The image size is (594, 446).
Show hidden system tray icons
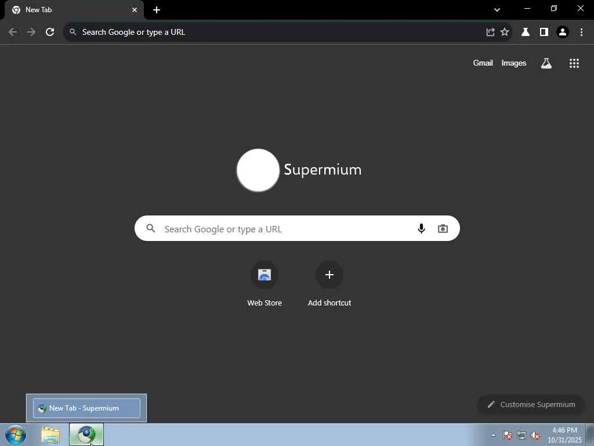tap(493, 436)
